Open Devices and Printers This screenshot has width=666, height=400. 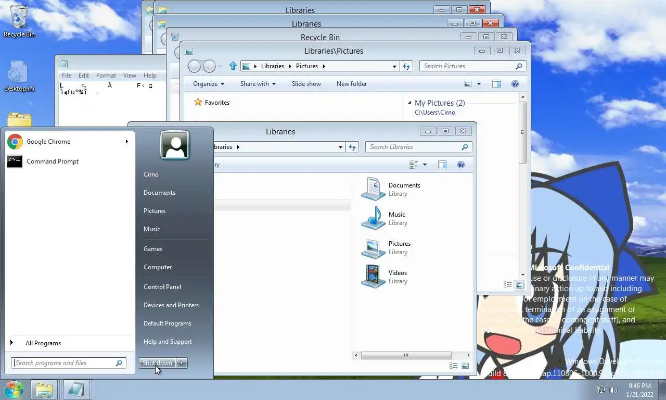171,305
